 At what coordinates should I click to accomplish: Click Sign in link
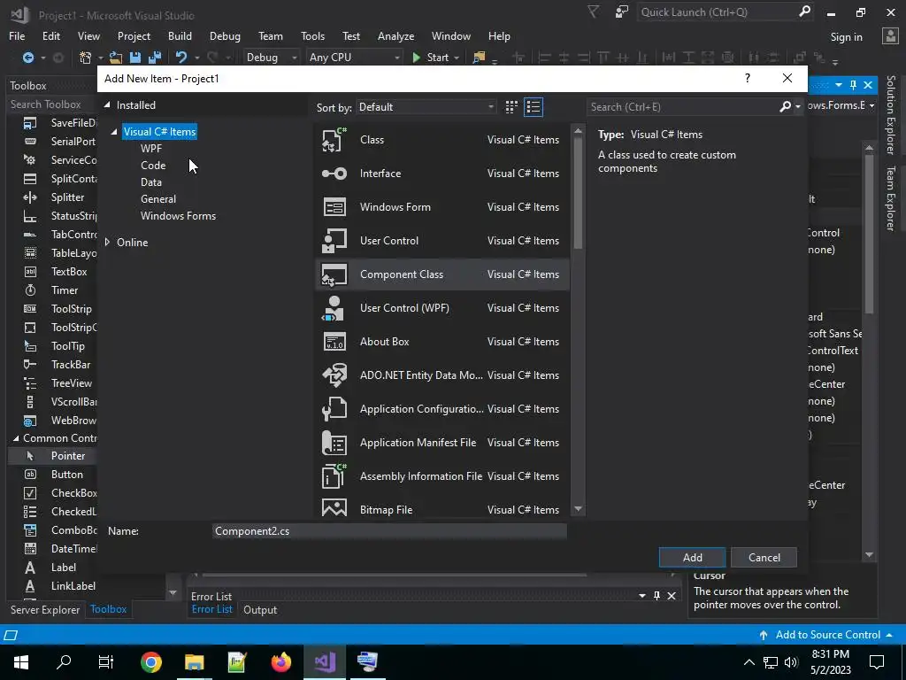(846, 37)
